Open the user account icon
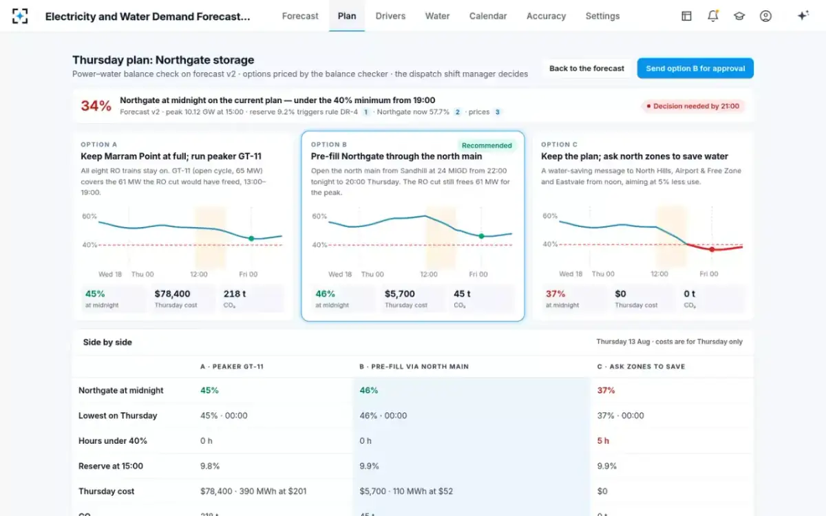Screen dimensions: 826x516 click(x=765, y=16)
